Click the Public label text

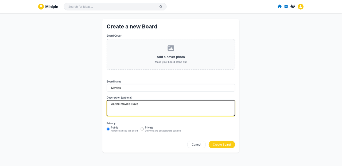pos(115,128)
